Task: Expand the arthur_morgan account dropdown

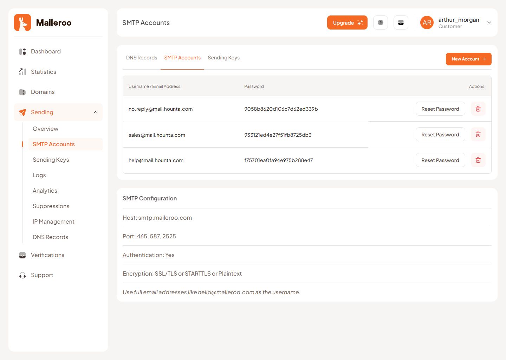Action: tap(489, 22)
